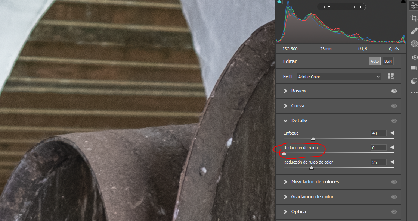
Task: Click the Editar heading
Action: 290,61
